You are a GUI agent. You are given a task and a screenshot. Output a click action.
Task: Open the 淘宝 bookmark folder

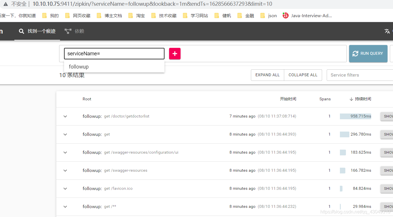[137, 15]
